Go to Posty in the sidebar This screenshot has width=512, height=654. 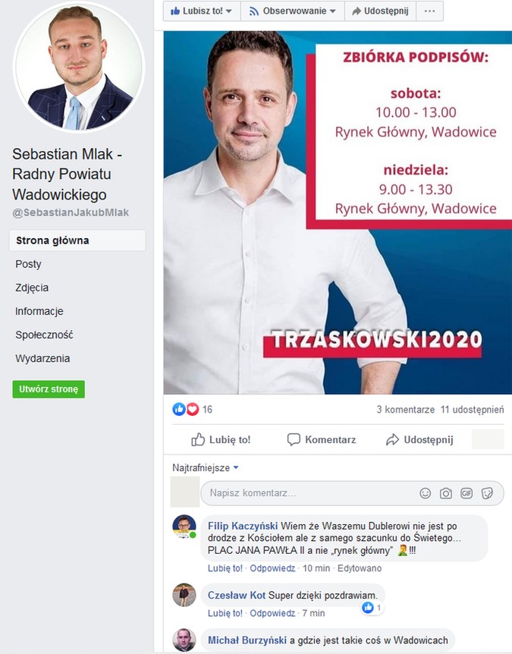(x=28, y=264)
